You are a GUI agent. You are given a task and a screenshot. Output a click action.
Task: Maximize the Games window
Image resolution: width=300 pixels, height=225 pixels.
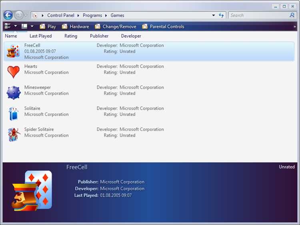tap(284, 6)
